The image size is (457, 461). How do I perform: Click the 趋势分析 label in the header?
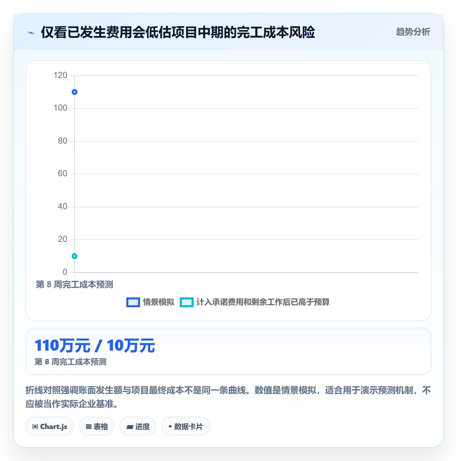pyautogui.click(x=413, y=32)
